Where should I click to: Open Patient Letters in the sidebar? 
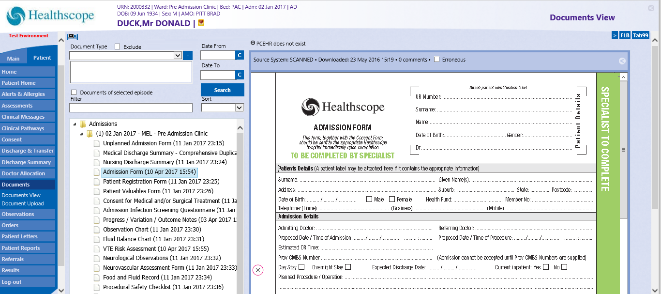(28, 236)
